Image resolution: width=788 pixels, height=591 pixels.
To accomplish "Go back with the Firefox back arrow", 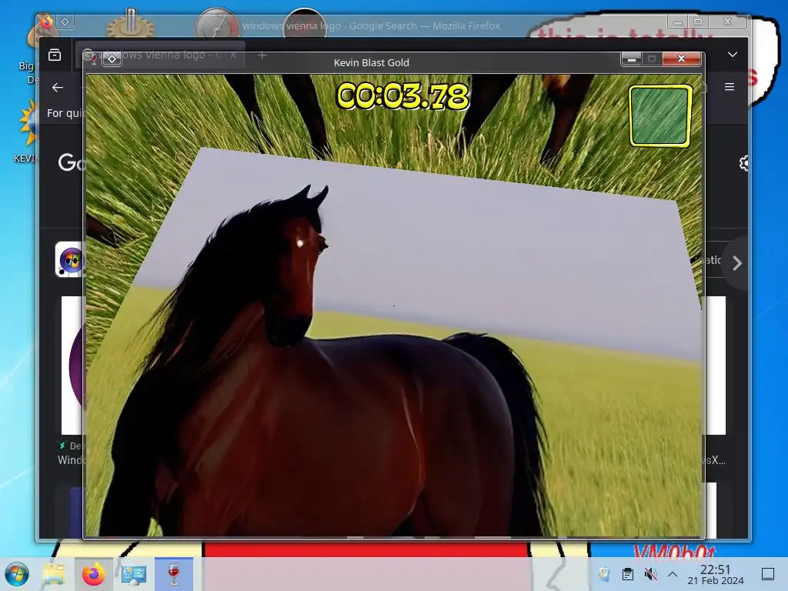I will pos(58,88).
